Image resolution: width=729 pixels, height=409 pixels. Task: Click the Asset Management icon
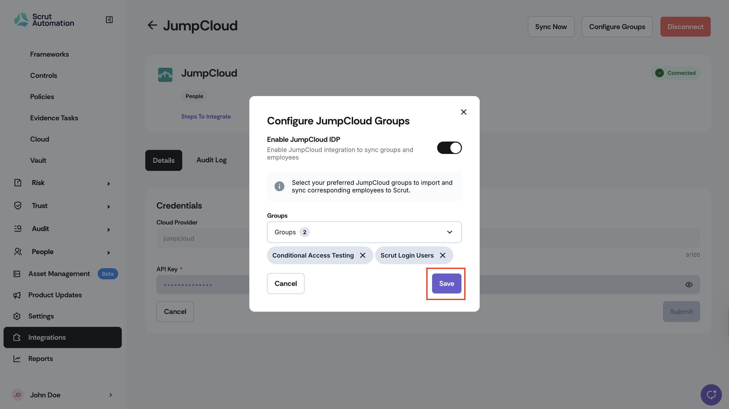[17, 274]
